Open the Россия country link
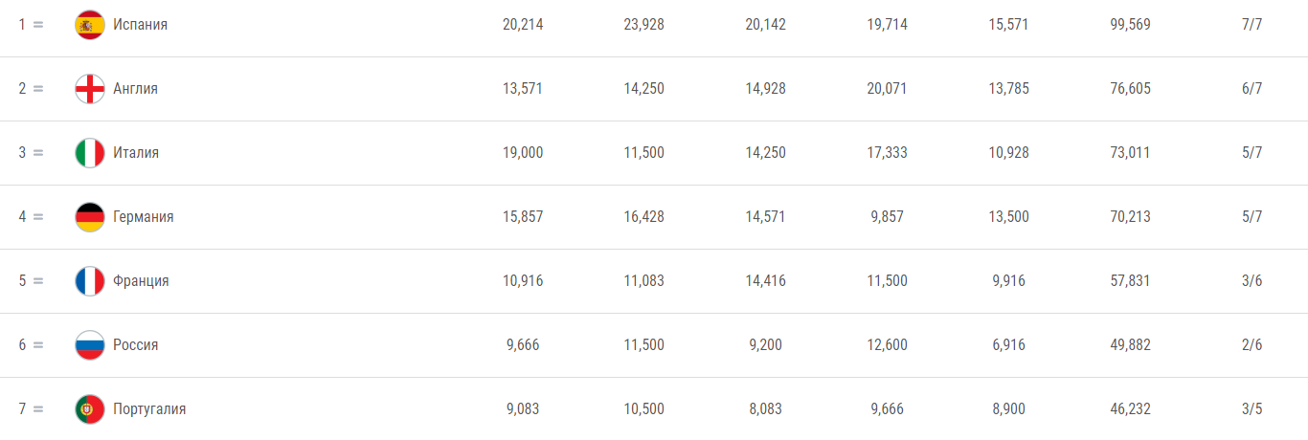Image resolution: width=1308 pixels, height=440 pixels. click(x=136, y=345)
